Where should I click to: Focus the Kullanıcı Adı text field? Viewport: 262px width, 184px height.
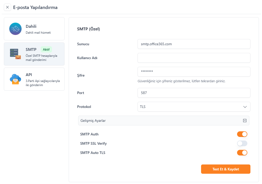tap(194, 58)
